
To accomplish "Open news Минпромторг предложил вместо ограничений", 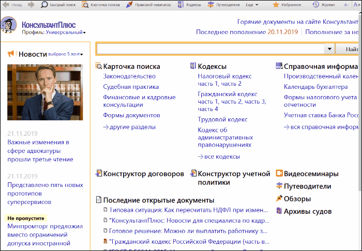I will pyautogui.click(x=45, y=234).
